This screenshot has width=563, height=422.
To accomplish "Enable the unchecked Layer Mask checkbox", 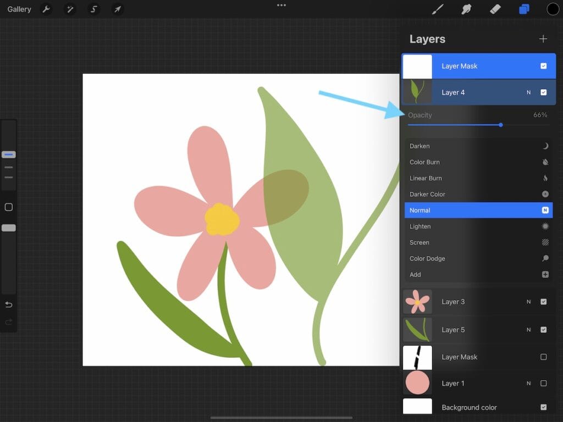I will coord(543,357).
